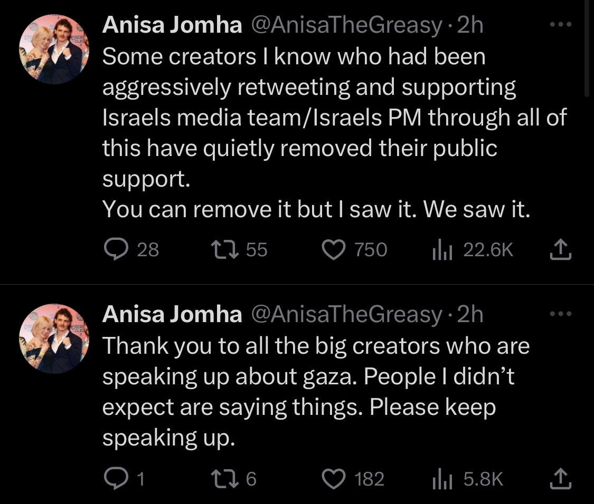Open Anisa Jomha avatar on second tweet
594x504 pixels.
[x=54, y=338]
